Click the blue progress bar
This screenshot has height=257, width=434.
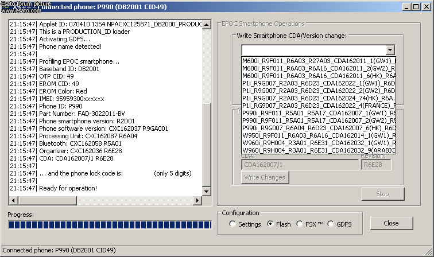(x=110, y=225)
